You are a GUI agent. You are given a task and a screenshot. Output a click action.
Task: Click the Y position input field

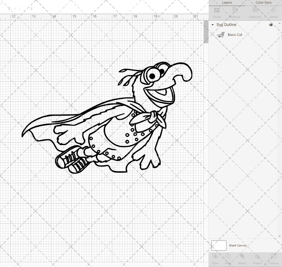click(24, 9)
